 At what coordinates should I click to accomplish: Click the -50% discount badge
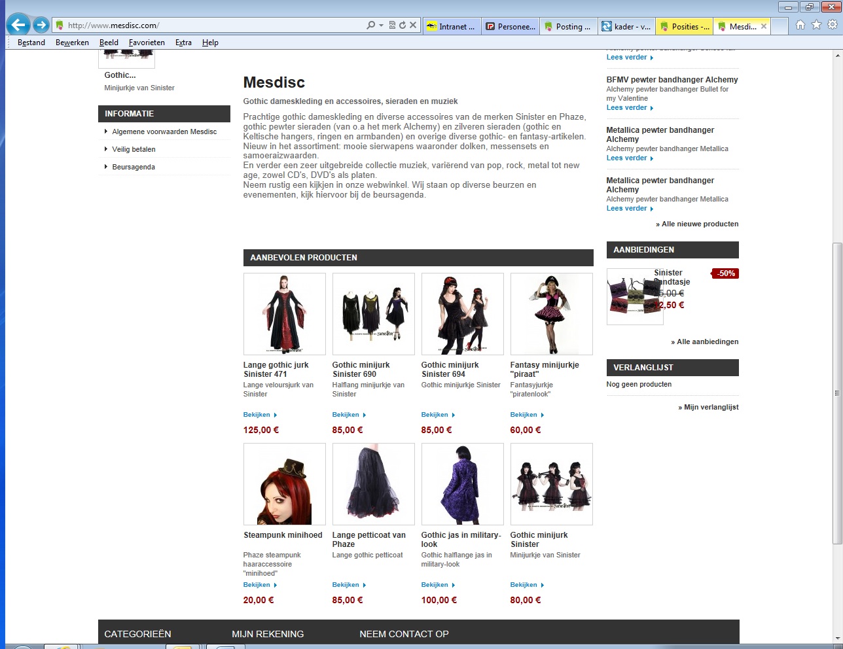click(x=725, y=273)
